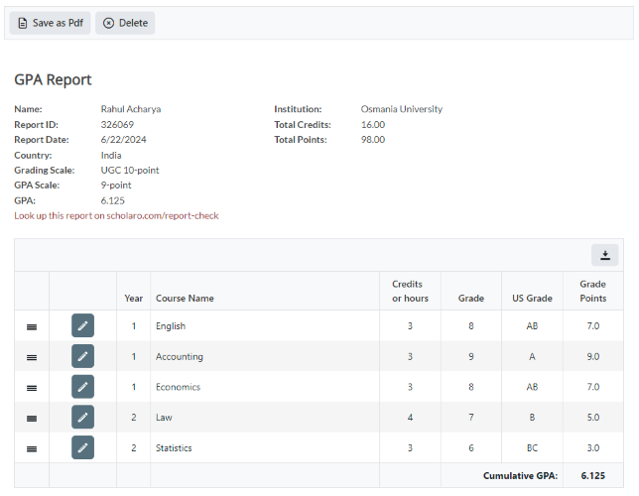Click the download icon above the table
Viewport: 639px width, 496px height.
pos(604,255)
